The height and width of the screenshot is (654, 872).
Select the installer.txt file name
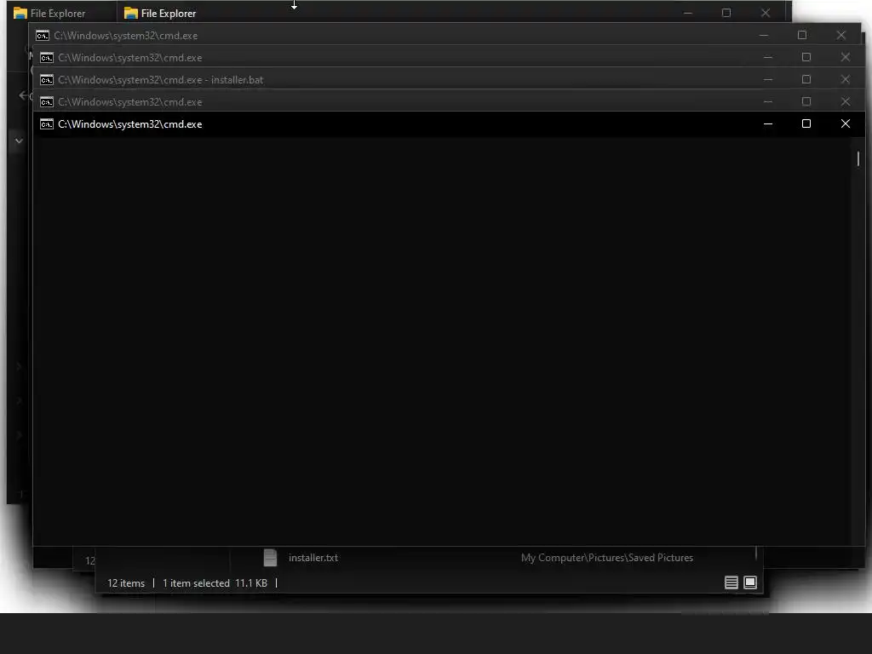coord(313,557)
